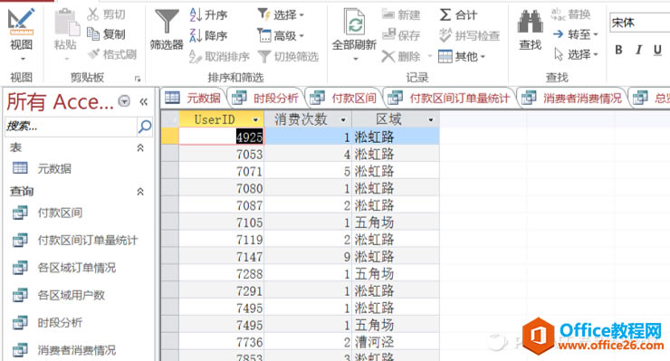
Task: Click 查找 binoculars find icon
Action: click(530, 29)
